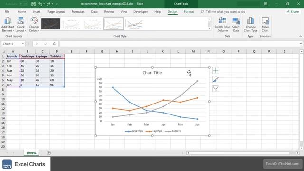Click the Save icon in title bar
The width and height of the screenshot is (304, 171).
[x=33, y=4]
